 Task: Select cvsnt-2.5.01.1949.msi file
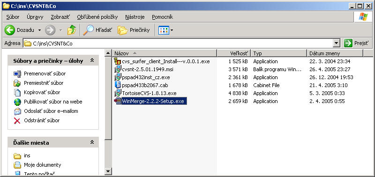[148, 69]
